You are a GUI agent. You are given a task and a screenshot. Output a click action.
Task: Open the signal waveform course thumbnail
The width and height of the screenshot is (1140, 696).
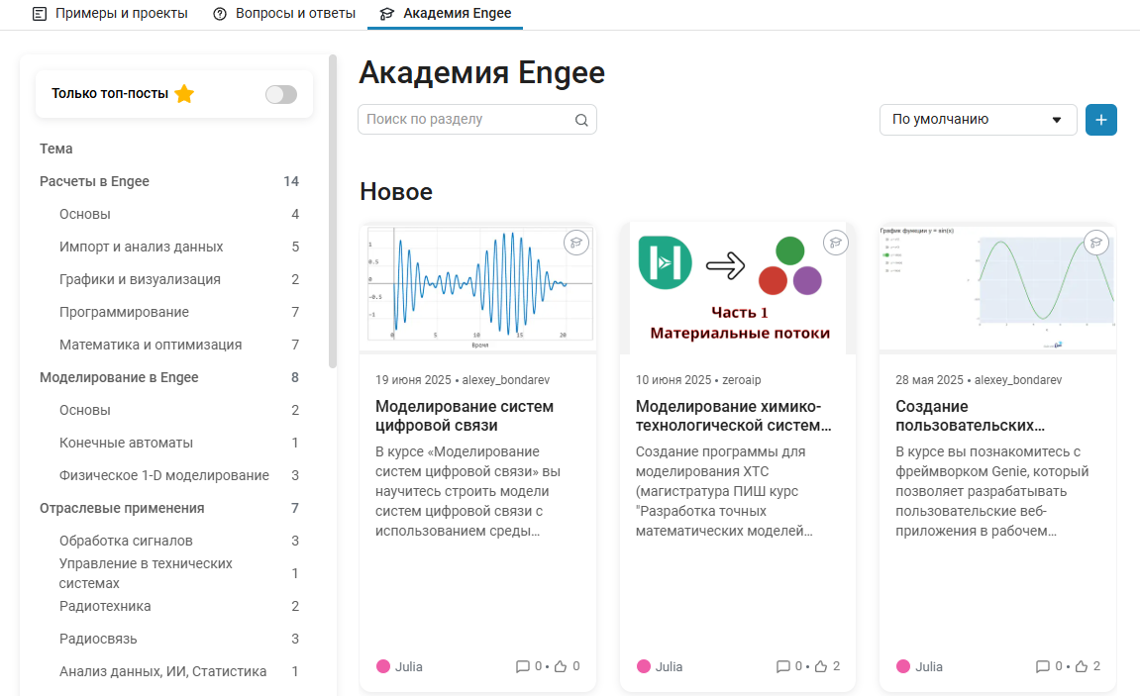click(478, 288)
